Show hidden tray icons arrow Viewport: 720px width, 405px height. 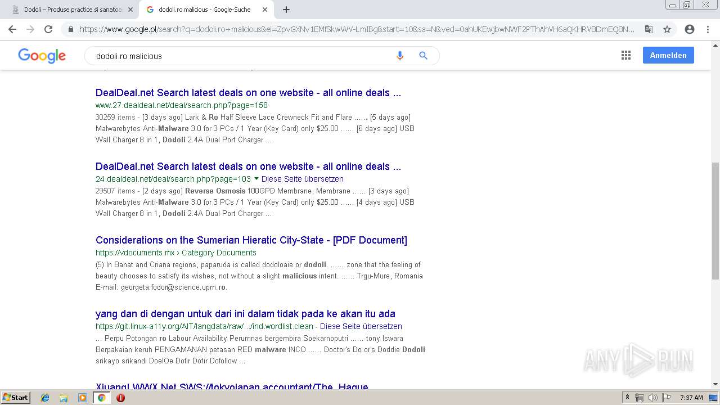pos(627,398)
